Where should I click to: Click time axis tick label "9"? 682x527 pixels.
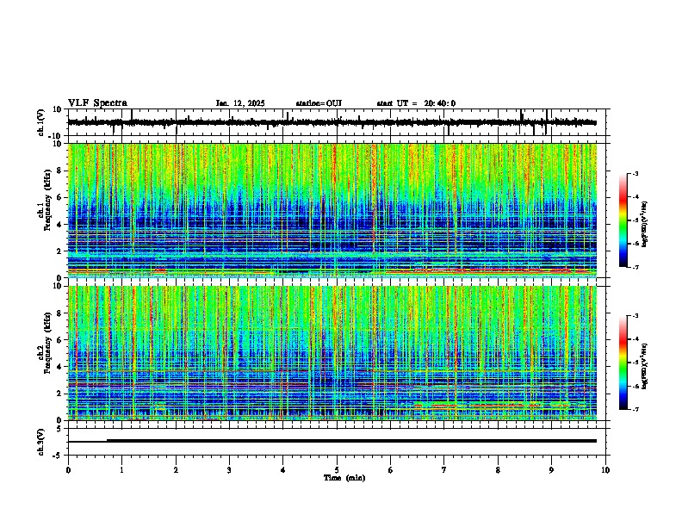coord(551,470)
